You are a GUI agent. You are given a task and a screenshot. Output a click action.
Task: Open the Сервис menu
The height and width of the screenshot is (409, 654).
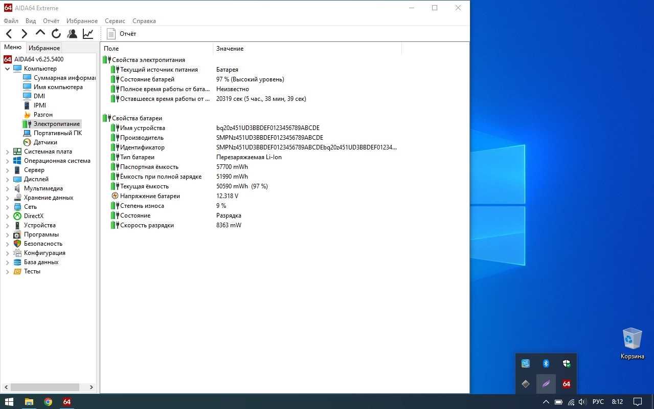pyautogui.click(x=115, y=21)
